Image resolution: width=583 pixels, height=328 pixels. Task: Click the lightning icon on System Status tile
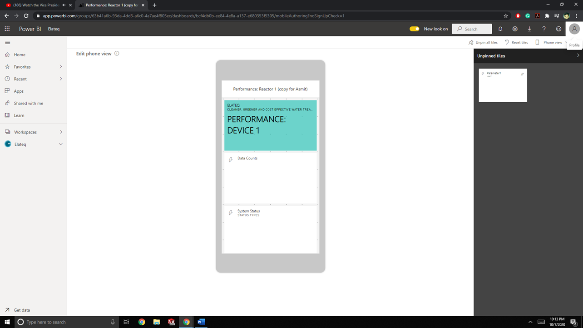pos(231,213)
